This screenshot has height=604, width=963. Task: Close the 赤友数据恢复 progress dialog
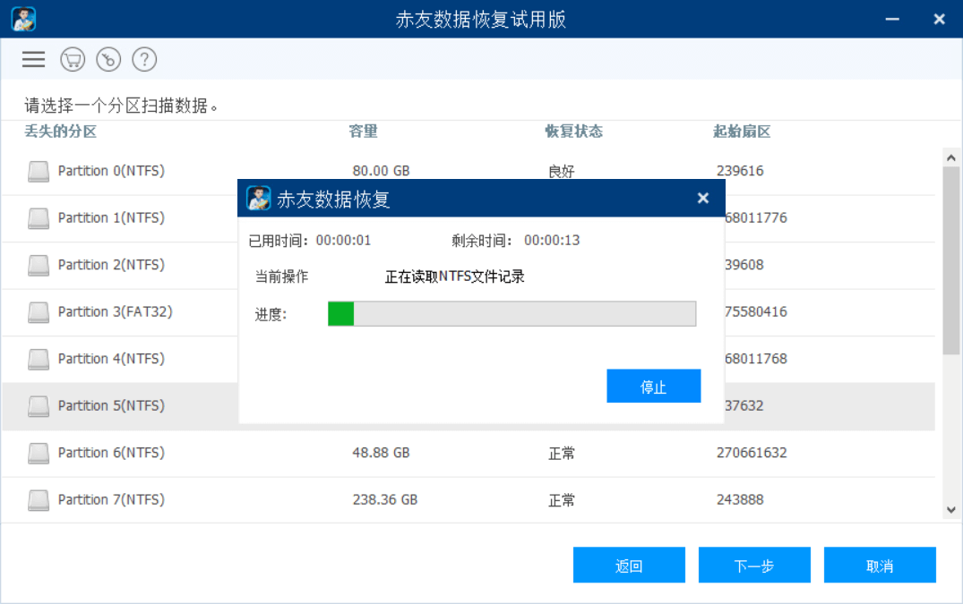click(703, 198)
